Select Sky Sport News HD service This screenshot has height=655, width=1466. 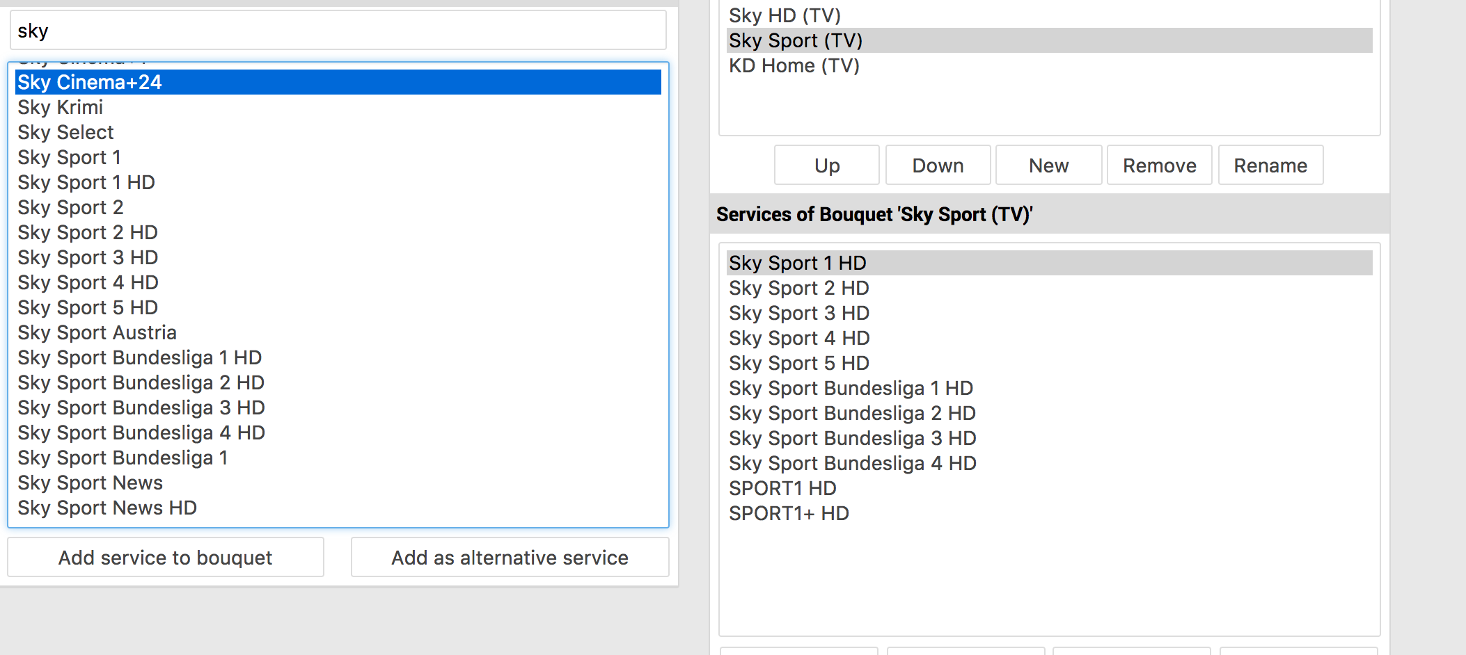coord(107,508)
